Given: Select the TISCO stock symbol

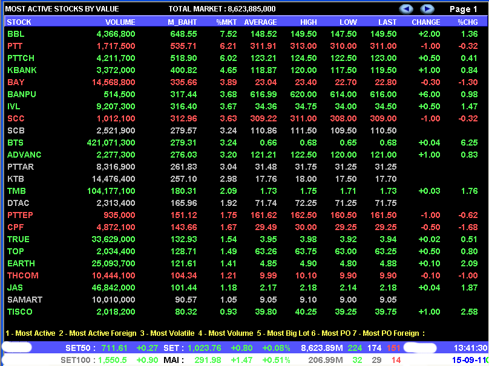Looking at the screenshot, I should click(x=19, y=312).
